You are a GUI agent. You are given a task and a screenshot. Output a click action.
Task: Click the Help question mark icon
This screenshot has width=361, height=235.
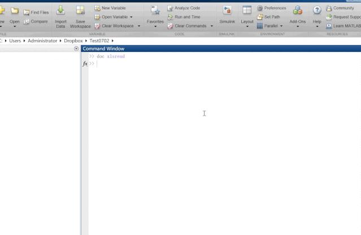pyautogui.click(x=317, y=10)
